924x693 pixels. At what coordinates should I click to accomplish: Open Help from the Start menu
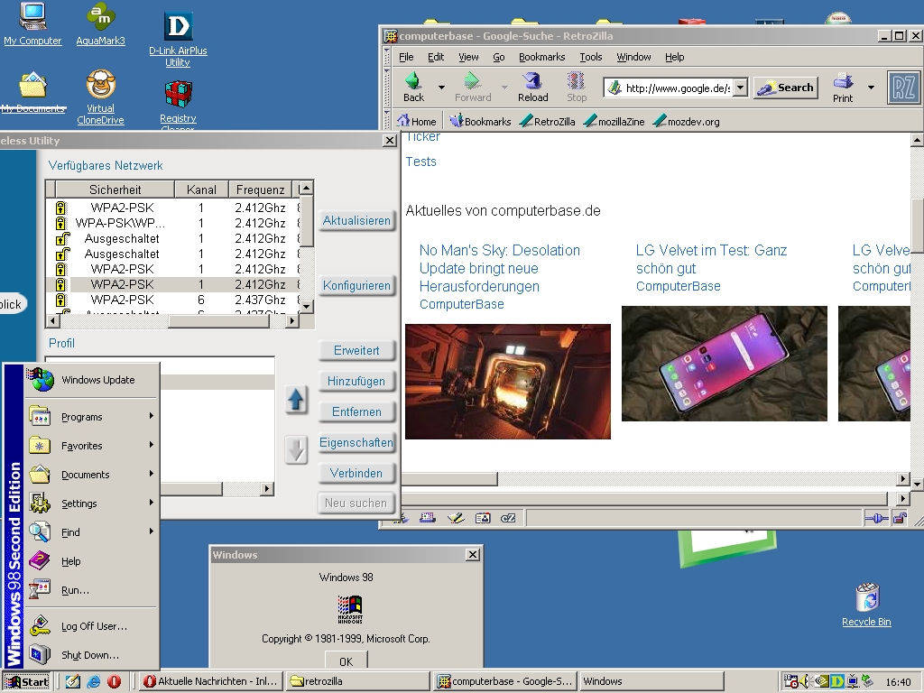pyautogui.click(x=92, y=561)
